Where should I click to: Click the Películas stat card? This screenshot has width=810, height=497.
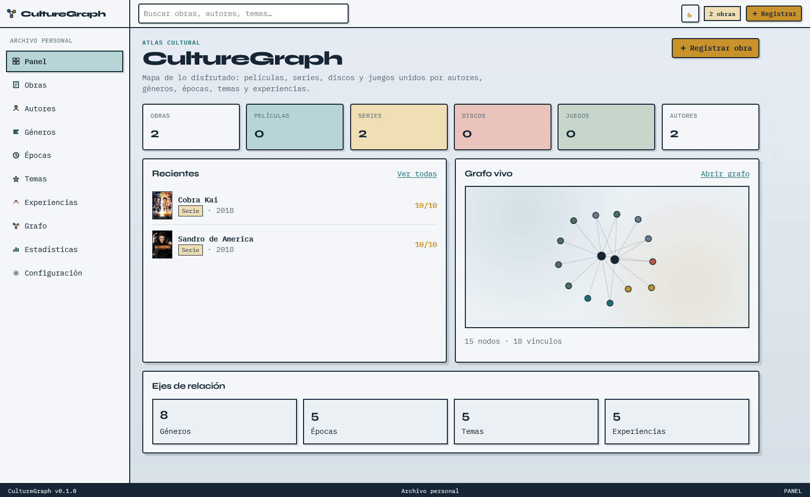coord(295,127)
